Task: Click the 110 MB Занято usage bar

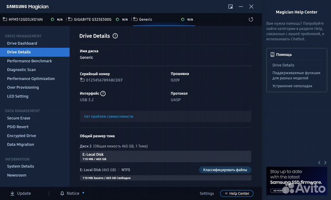Action: [x=165, y=178]
